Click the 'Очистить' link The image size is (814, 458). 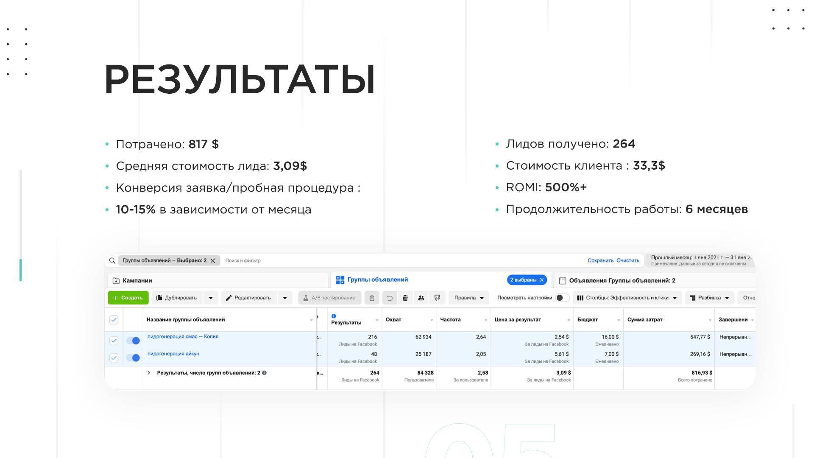628,261
